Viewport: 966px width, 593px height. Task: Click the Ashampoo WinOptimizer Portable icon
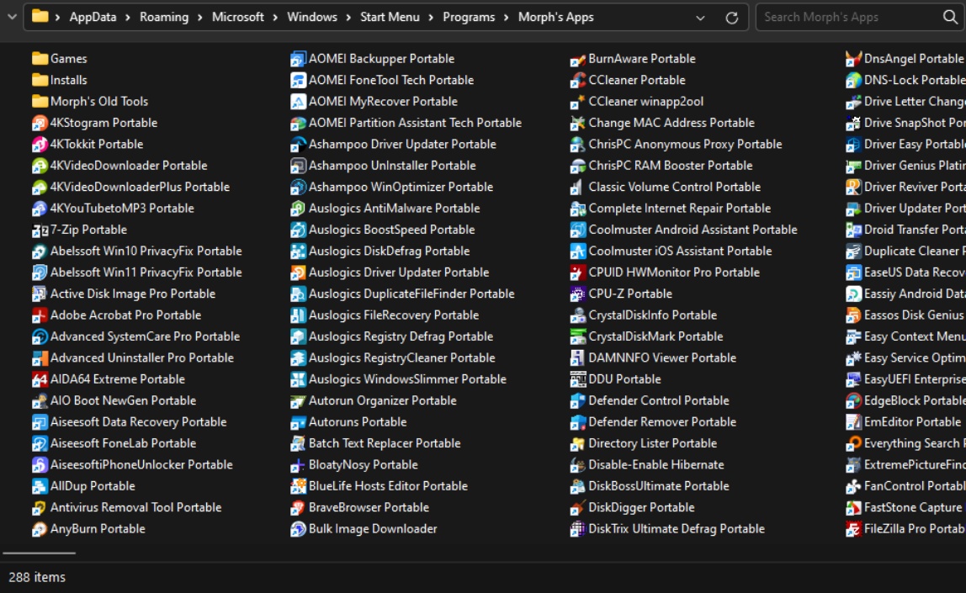coord(298,188)
